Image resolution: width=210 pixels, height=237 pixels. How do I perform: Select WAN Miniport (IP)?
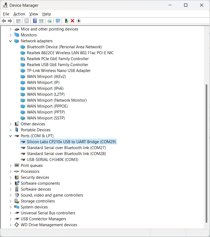pos(43,83)
